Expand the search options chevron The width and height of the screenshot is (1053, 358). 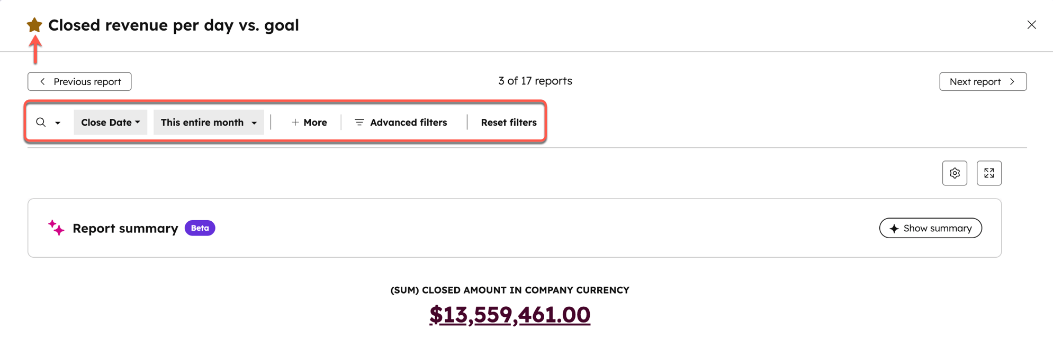(x=57, y=122)
